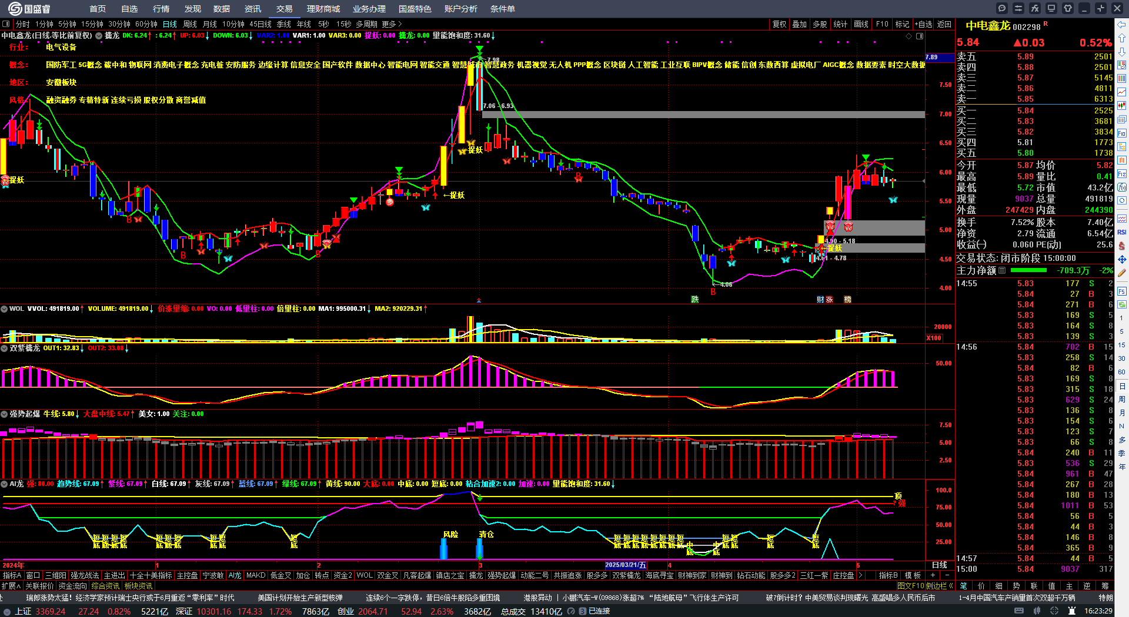Image resolution: width=1129 pixels, height=617 pixels.
Task: Open 指标B dropdown
Action: coord(888,575)
